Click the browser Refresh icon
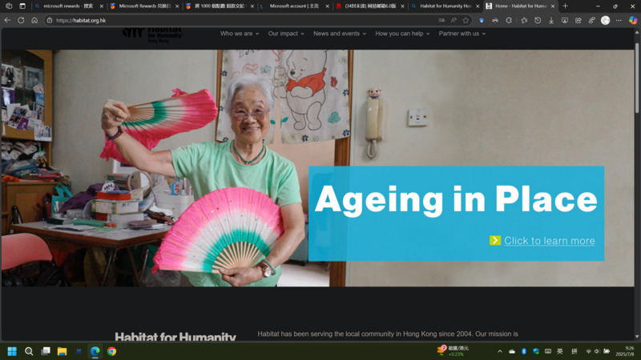The width and height of the screenshot is (641, 360). tap(21, 20)
